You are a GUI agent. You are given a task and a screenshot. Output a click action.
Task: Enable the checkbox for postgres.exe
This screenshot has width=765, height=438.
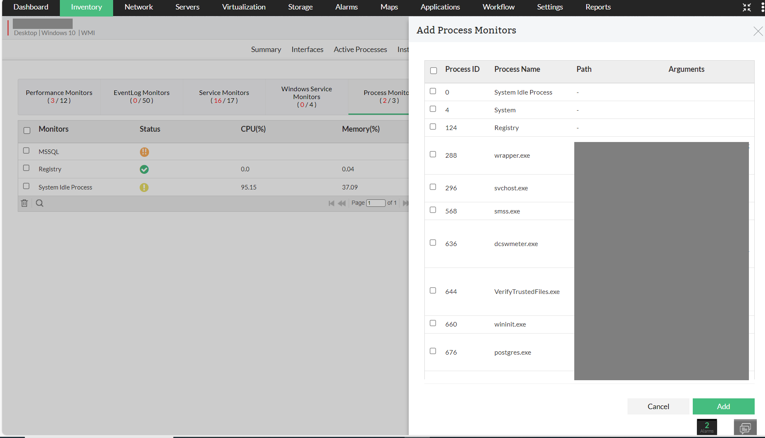click(x=433, y=351)
